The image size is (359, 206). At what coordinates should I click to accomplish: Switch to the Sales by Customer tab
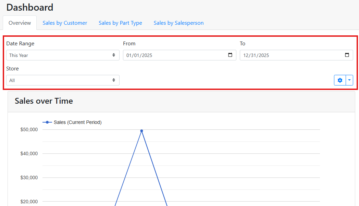pyautogui.click(x=65, y=23)
